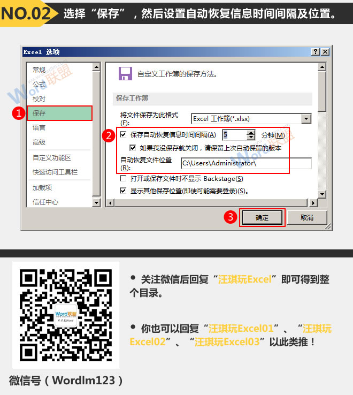
Task: Open the 高级 settings category
Action: point(39,142)
